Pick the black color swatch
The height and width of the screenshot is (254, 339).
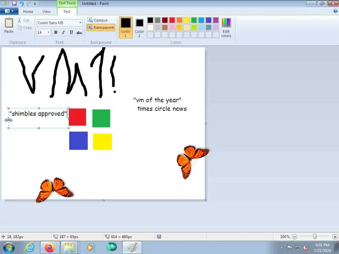coord(150,20)
